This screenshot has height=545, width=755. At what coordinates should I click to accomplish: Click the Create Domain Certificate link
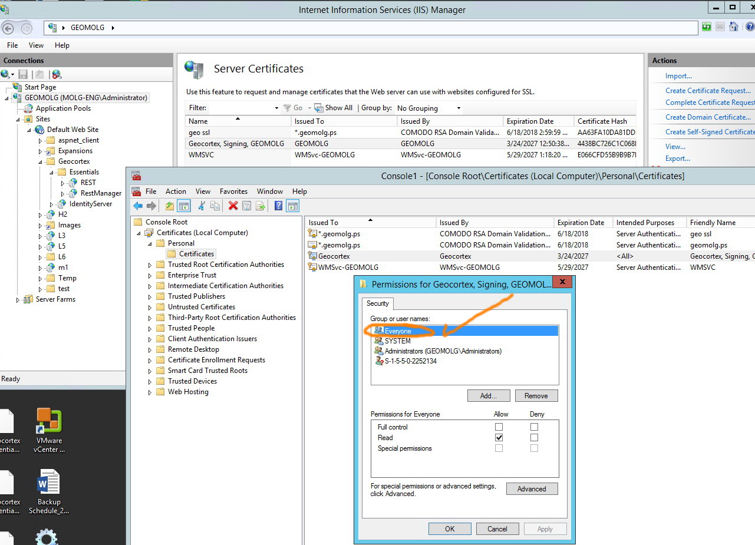[x=708, y=117]
